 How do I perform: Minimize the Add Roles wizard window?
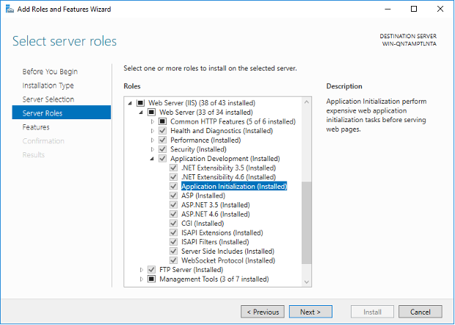[388, 9]
